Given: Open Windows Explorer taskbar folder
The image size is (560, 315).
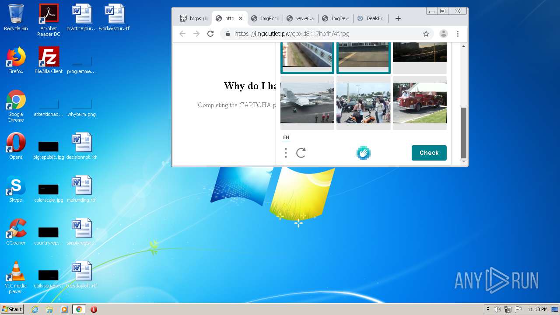Looking at the screenshot, I should pyautogui.click(x=49, y=309).
